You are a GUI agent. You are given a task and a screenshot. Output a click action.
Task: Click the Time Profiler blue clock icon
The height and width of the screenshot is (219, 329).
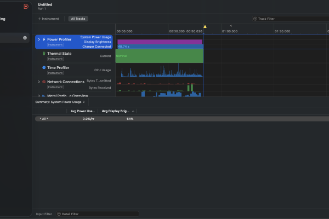[44, 67]
